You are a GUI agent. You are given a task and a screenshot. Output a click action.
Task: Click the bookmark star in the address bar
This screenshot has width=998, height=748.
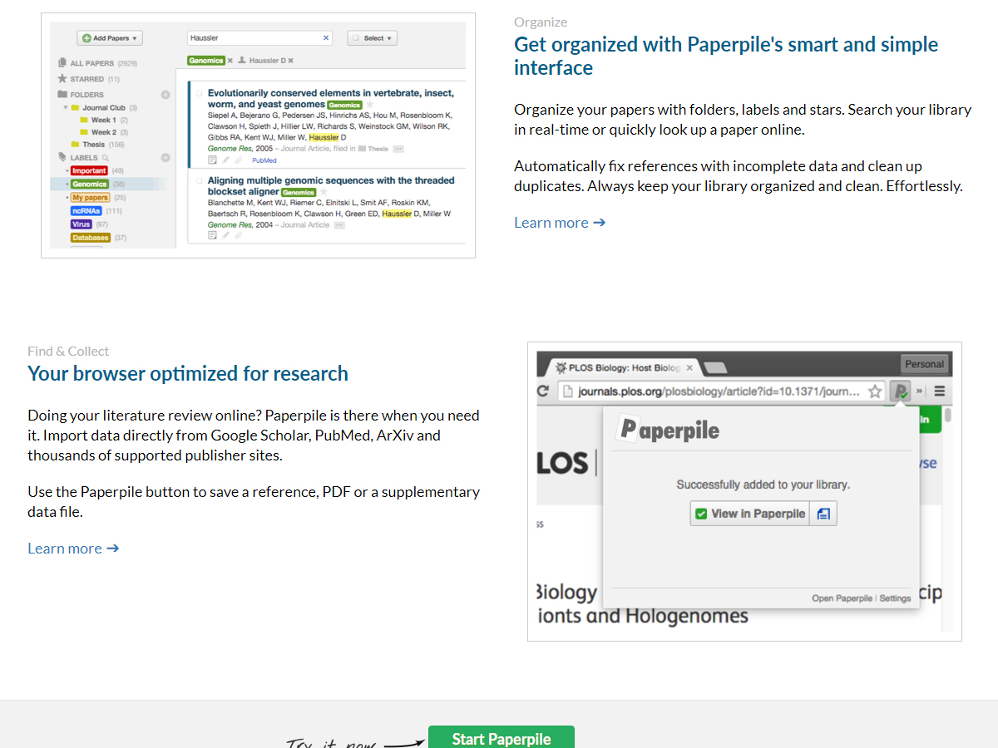point(875,391)
